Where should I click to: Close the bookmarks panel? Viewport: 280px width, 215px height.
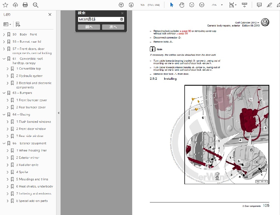click(x=50, y=14)
